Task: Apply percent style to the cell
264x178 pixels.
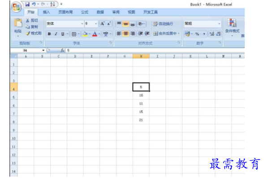Action: click(197, 34)
